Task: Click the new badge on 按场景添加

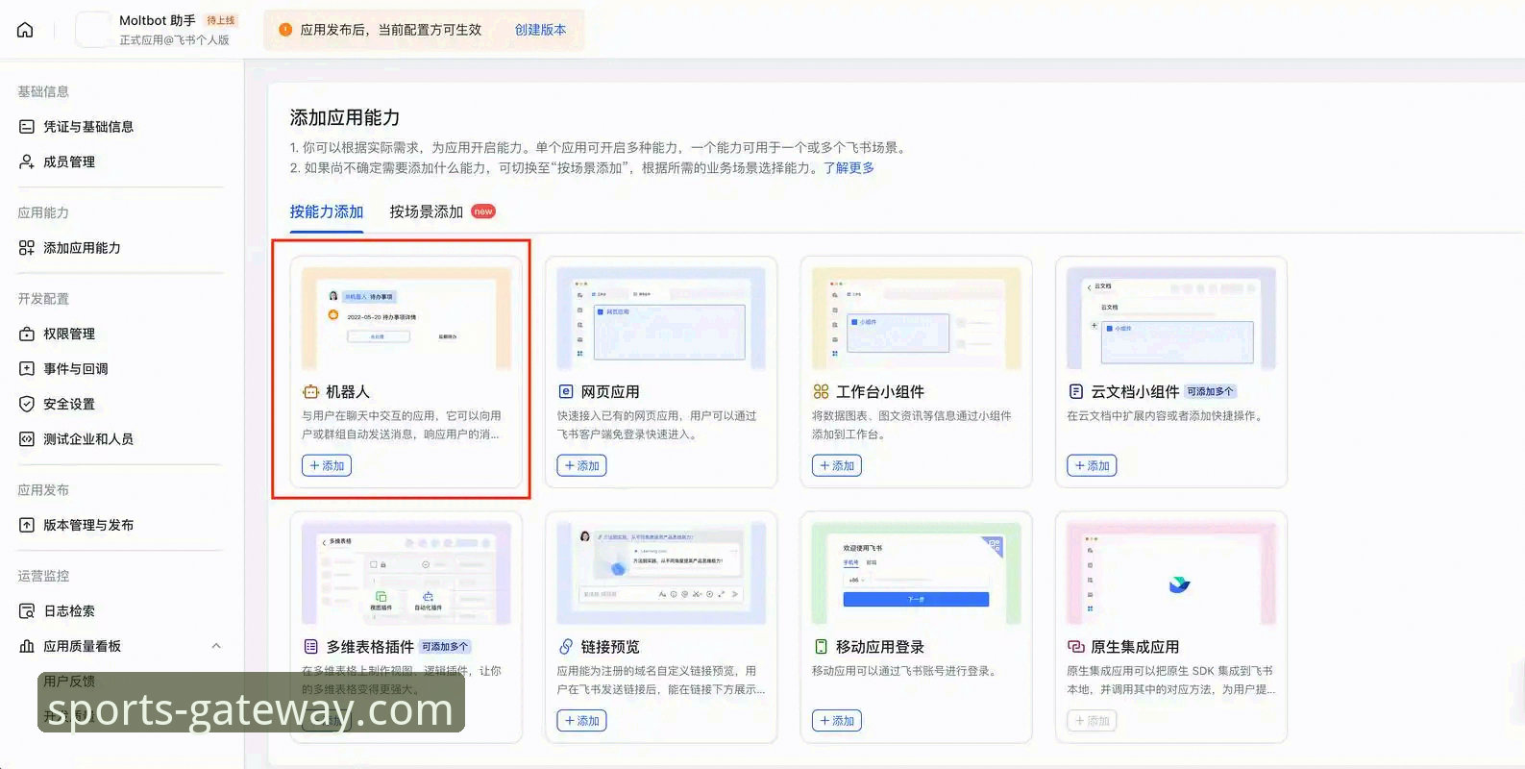Action: (x=483, y=211)
